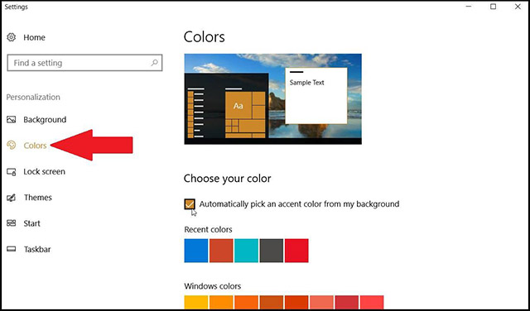The width and height of the screenshot is (530, 311).
Task: Click the Colors page heading
Action: (205, 36)
